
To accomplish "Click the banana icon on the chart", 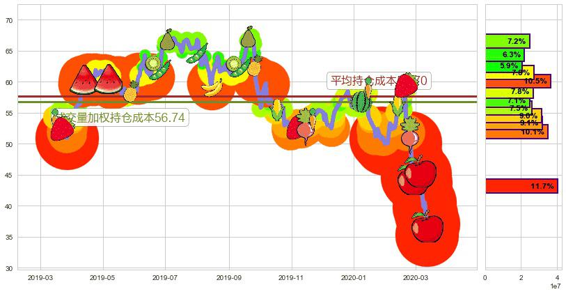I will pos(212,87).
